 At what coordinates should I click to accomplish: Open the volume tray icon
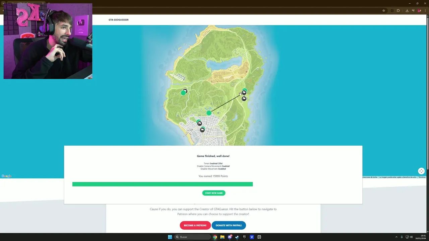click(411, 237)
